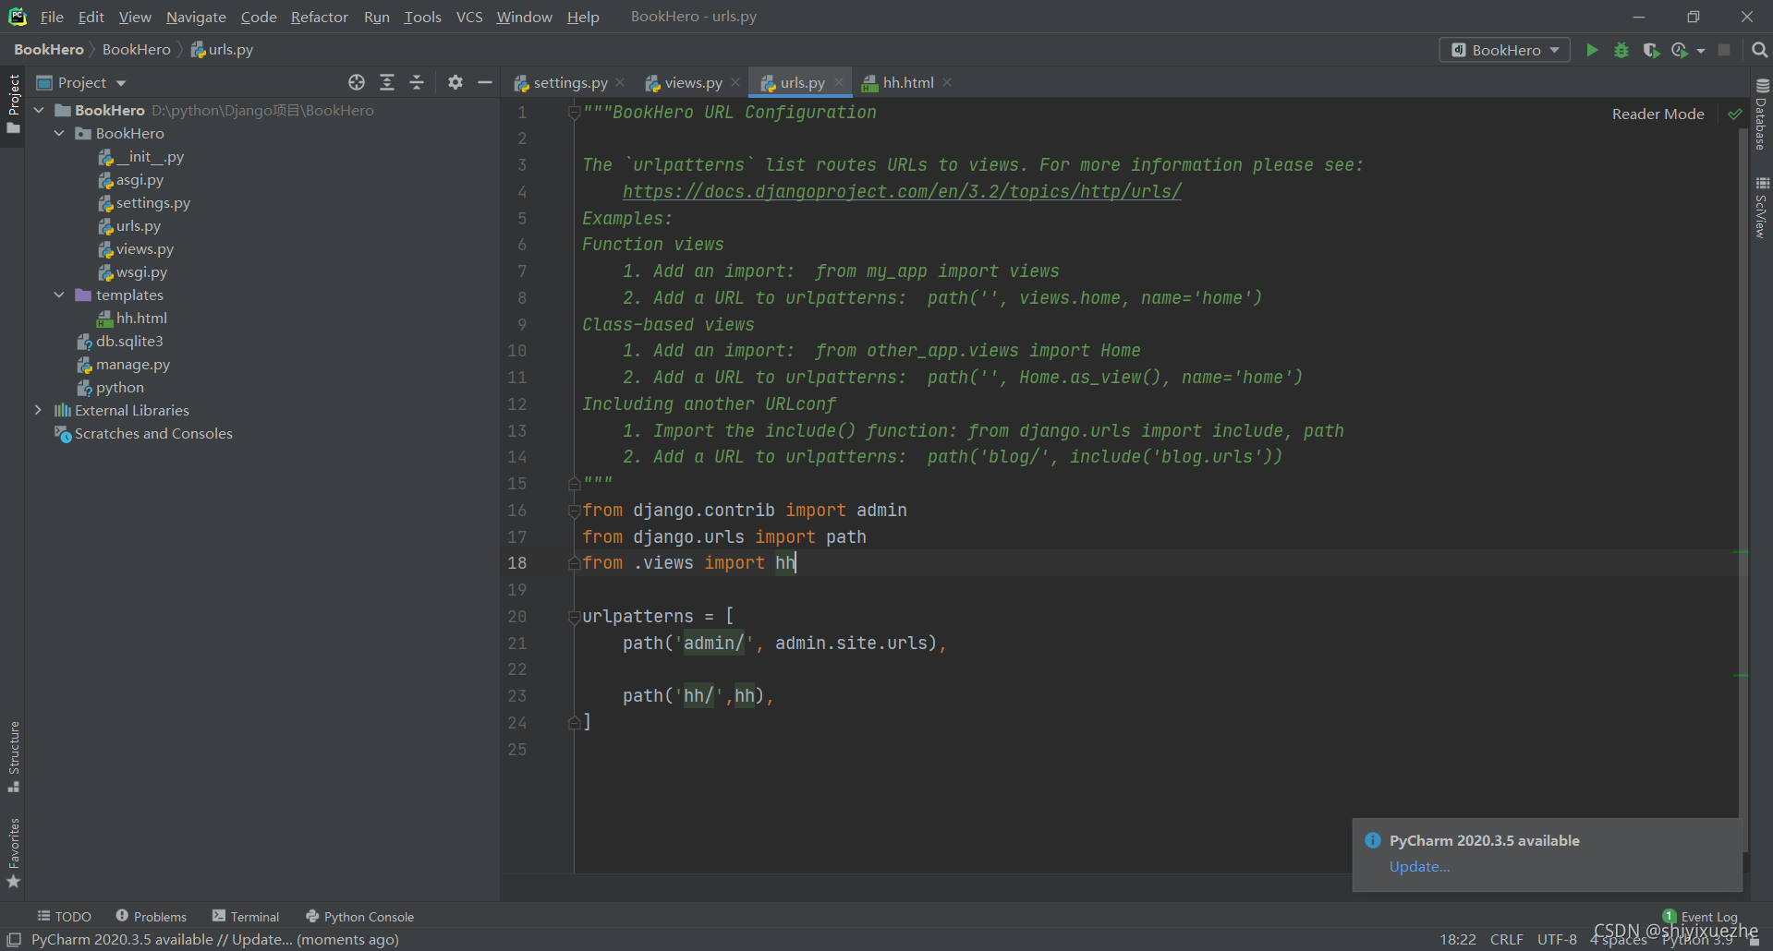Close the views.py editor tab
This screenshot has width=1773, height=951.
[x=735, y=82]
